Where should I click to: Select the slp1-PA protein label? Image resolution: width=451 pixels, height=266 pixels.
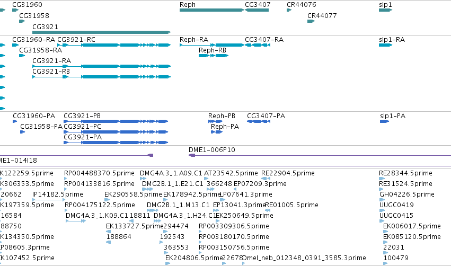[393, 116]
